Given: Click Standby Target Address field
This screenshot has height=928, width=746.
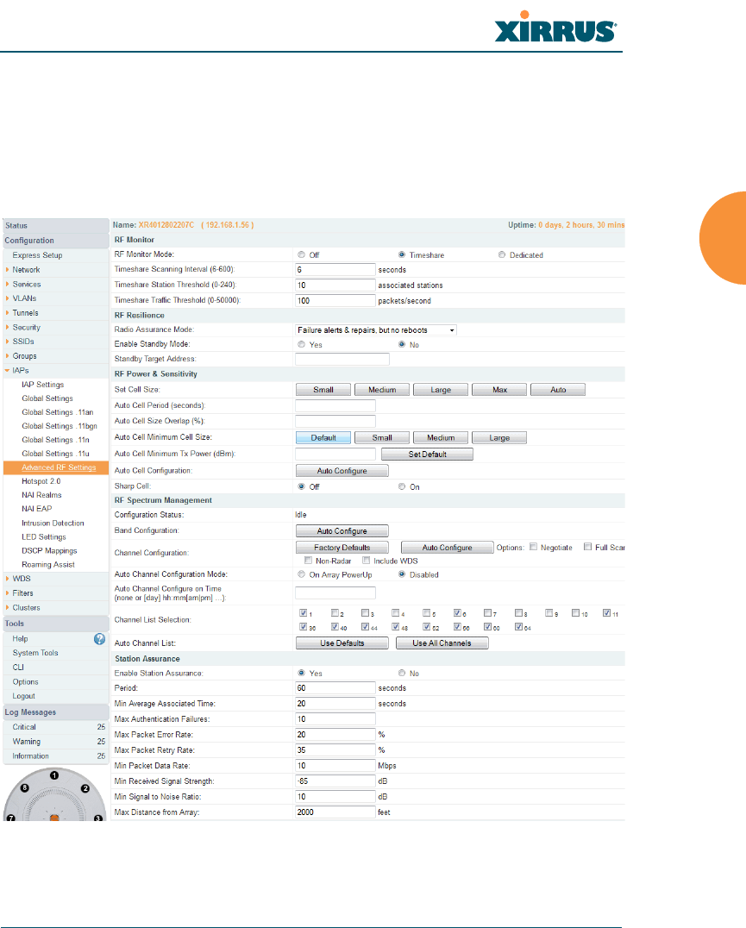Looking at the screenshot, I should pos(342,359).
